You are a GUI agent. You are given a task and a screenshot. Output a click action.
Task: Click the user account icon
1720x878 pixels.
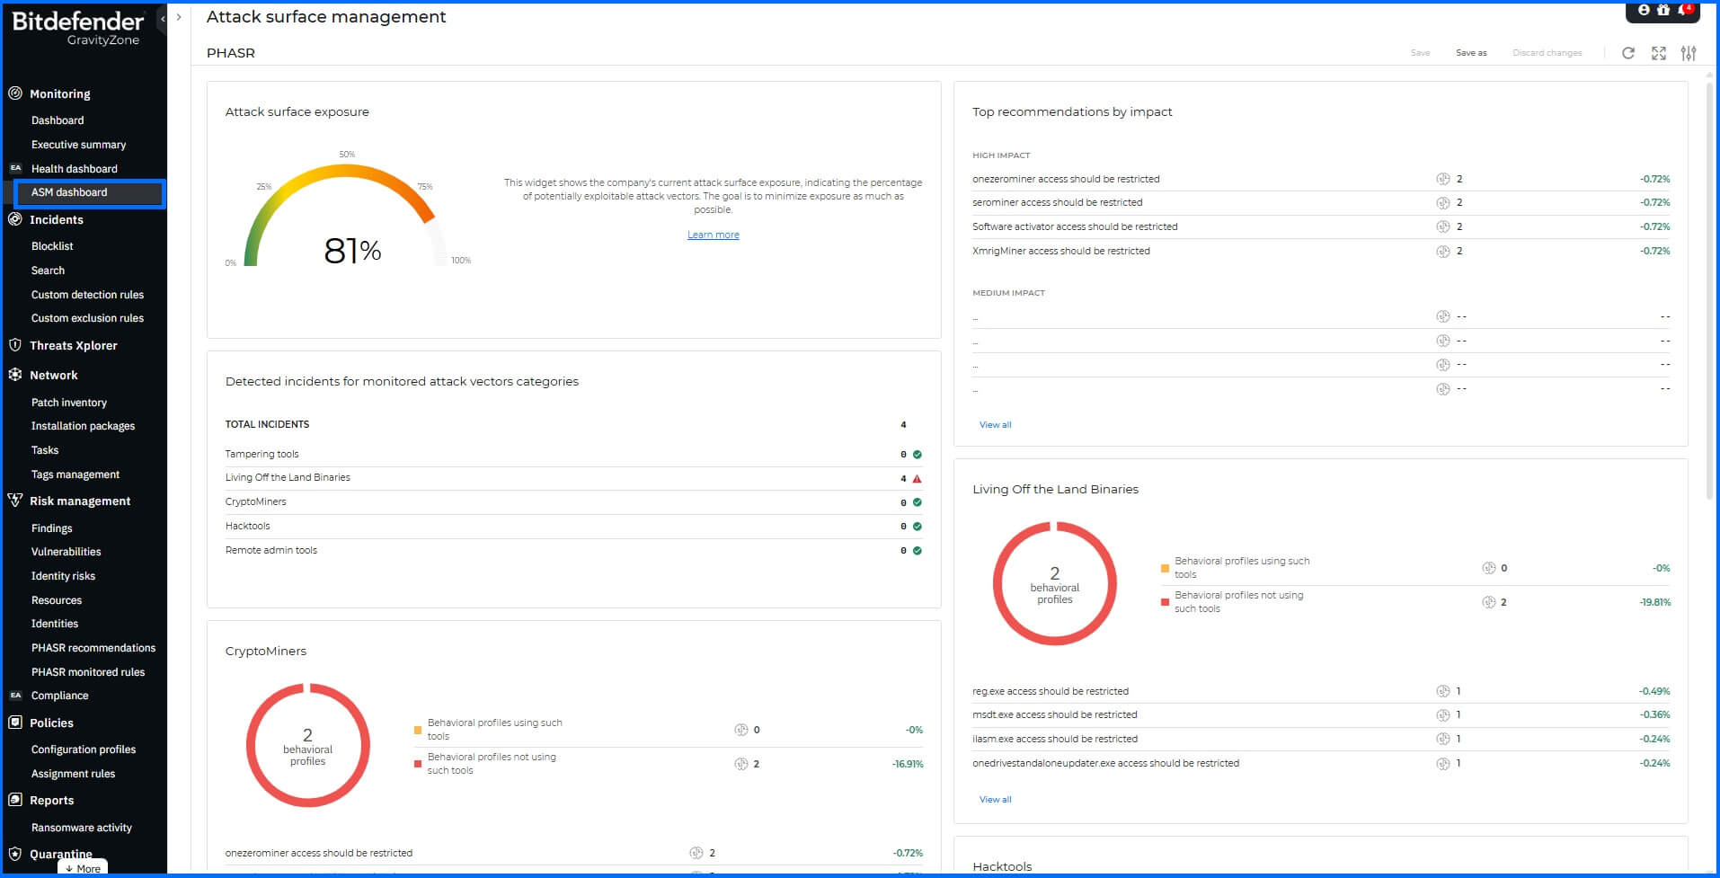point(1644,10)
